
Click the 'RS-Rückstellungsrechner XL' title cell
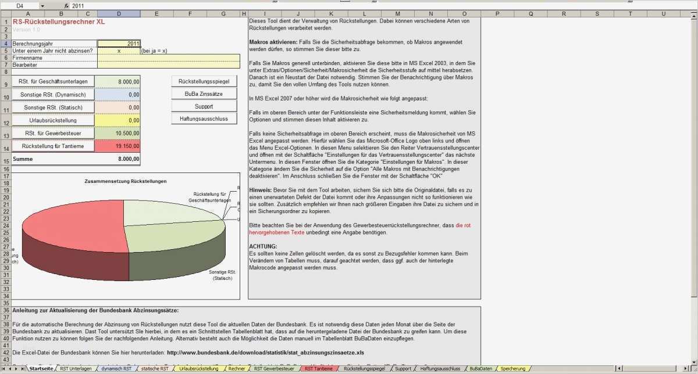(58, 21)
